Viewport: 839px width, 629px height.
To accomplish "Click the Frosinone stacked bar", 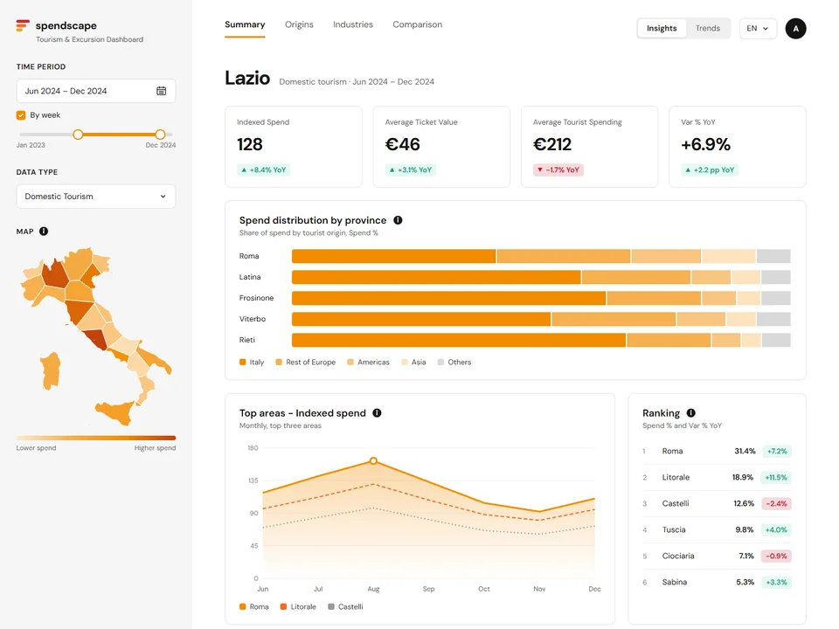I will coord(541,298).
